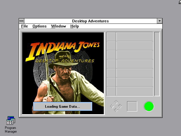The height and width of the screenshot is (136, 181).
Task: Open the Help menu
Action: [x=74, y=26]
